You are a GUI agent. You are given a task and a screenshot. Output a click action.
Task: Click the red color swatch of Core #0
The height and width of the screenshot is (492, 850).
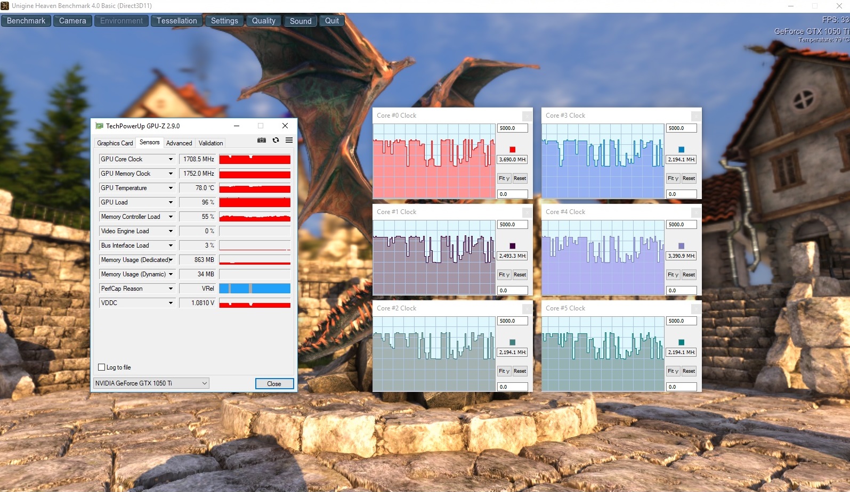click(x=512, y=150)
